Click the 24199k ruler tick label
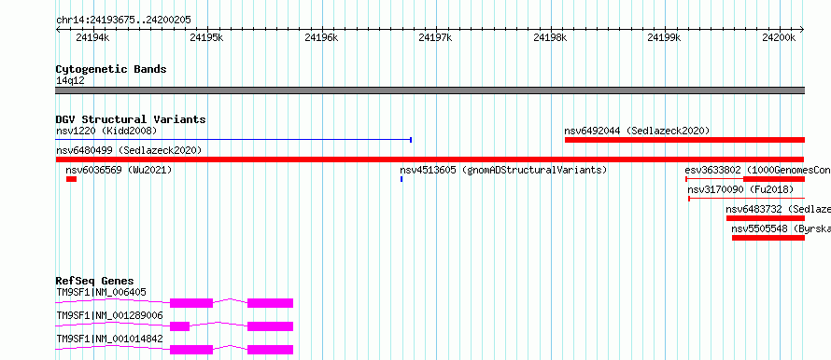This screenshot has height=360, width=831. [665, 37]
